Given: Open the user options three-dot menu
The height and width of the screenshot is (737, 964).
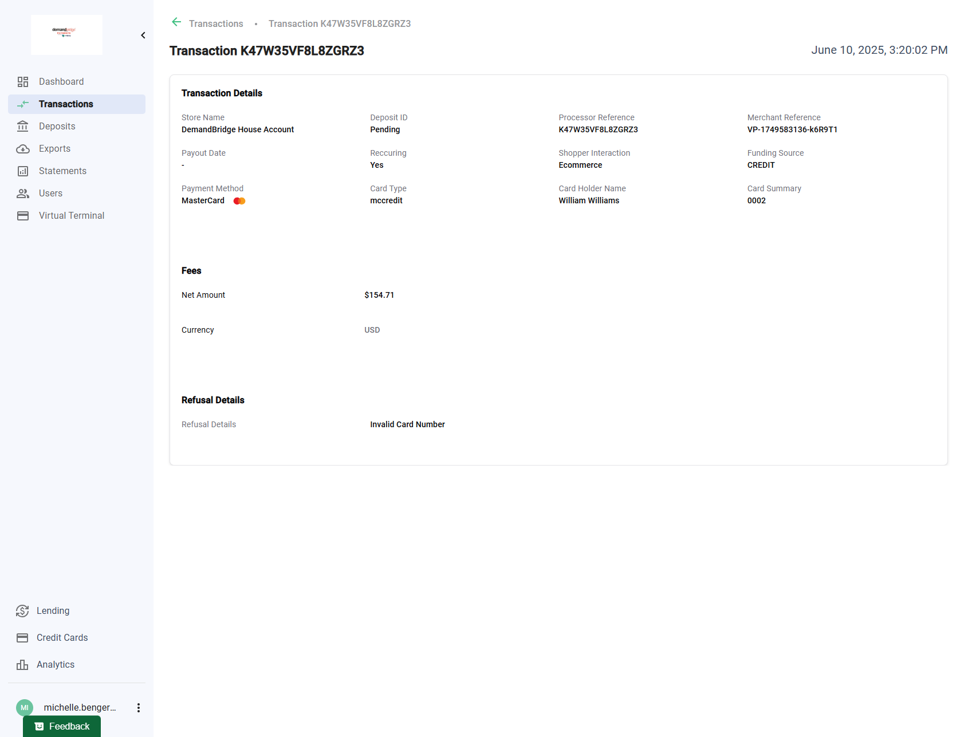Looking at the screenshot, I should (139, 708).
